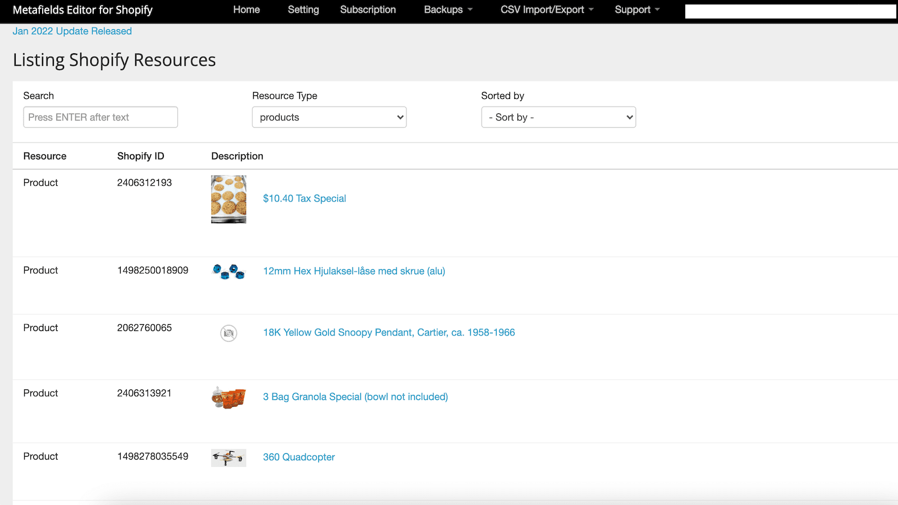Click the granola bags product thumbnail
The image size is (898, 505).
coord(228,398)
